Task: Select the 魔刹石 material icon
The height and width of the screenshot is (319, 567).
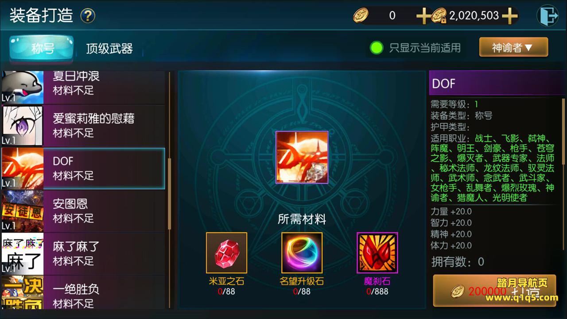Action: pos(377,253)
